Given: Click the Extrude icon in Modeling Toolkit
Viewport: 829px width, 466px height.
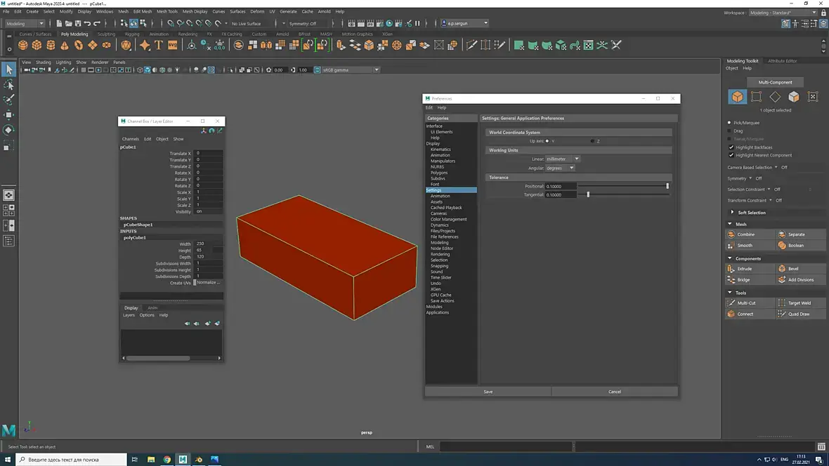Looking at the screenshot, I should pos(731,269).
